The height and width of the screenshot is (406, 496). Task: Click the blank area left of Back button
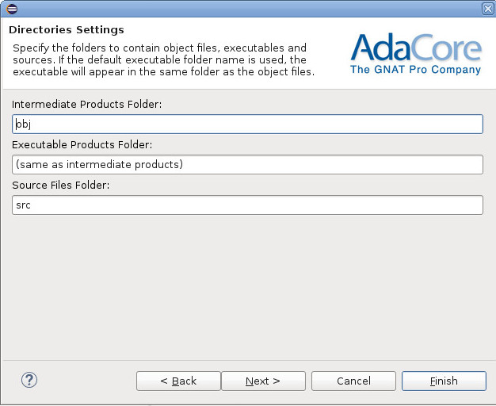(x=87, y=381)
